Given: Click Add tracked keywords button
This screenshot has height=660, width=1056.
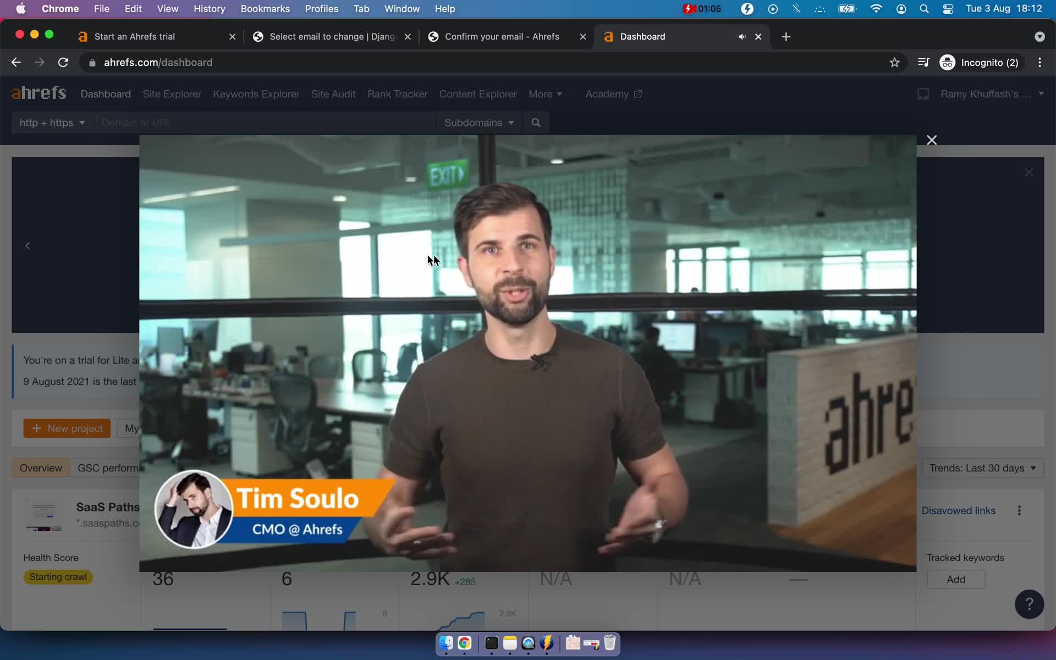Looking at the screenshot, I should 956,579.
